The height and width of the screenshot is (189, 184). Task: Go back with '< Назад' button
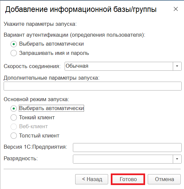pyautogui.click(x=92, y=179)
